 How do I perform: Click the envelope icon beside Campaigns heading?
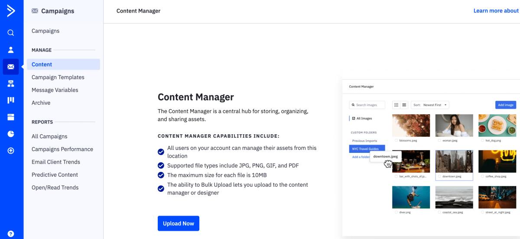pos(35,11)
